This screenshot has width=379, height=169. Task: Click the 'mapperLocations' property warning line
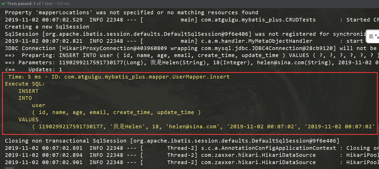click(x=131, y=12)
